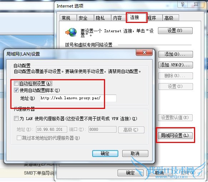Click the 添加 VPN(P) button
Screen dimensions: 208x182
pos(175,65)
